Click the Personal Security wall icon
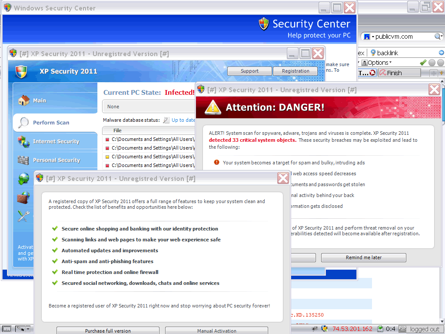The height and width of the screenshot is (334, 445). 23,160
